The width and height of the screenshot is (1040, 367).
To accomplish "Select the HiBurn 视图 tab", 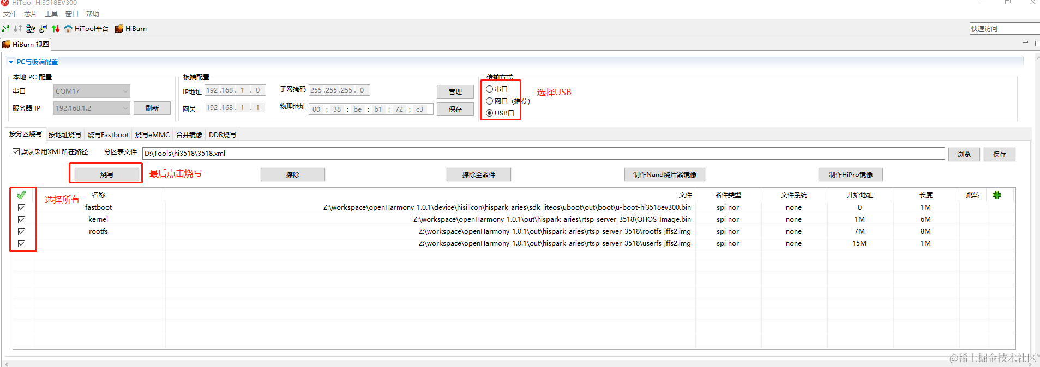I will 26,44.
